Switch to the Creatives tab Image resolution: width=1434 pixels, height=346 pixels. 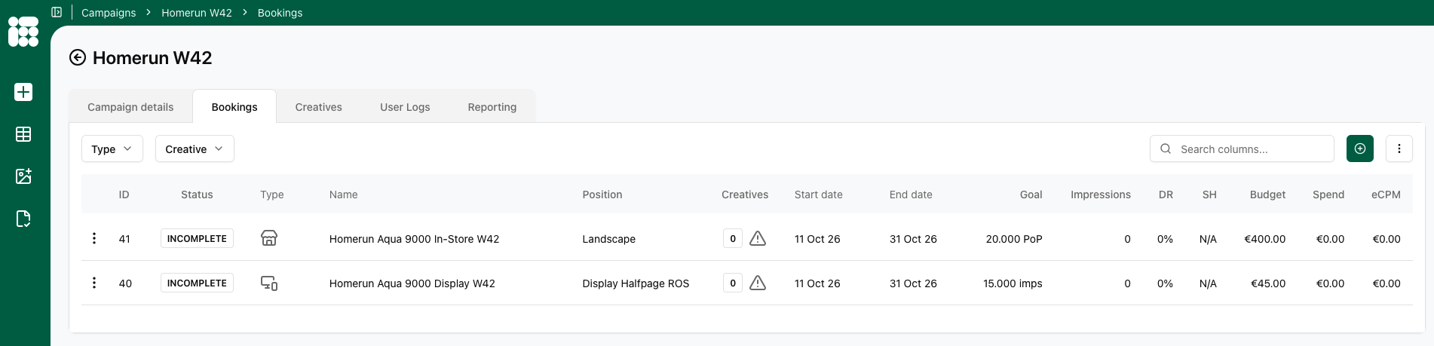click(319, 106)
